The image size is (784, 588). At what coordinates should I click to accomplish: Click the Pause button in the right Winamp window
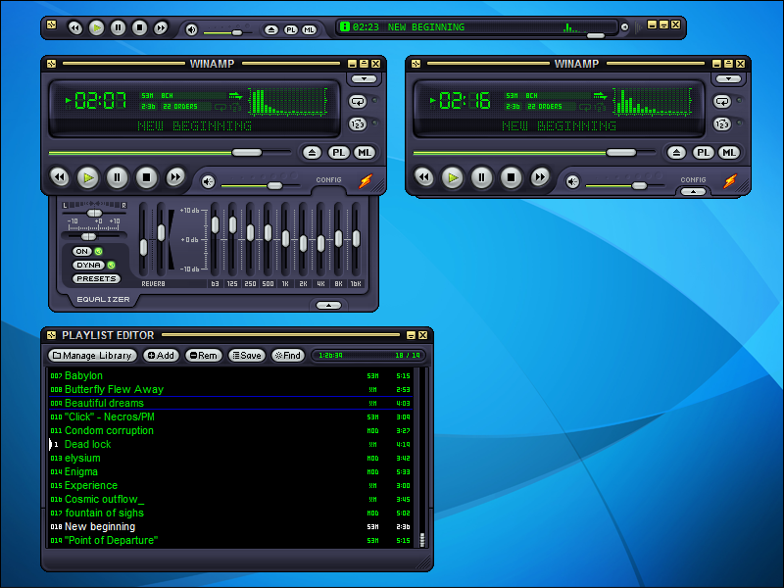click(x=481, y=177)
